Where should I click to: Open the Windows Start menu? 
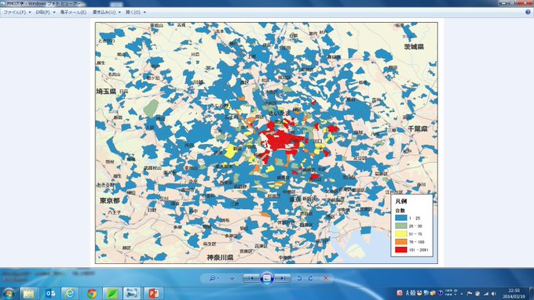click(9, 293)
